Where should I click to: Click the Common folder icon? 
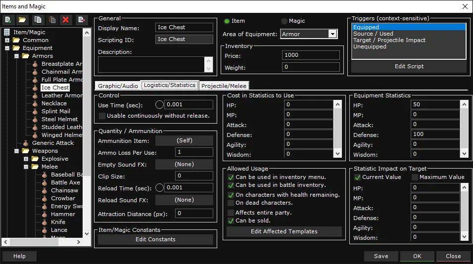coord(16,40)
